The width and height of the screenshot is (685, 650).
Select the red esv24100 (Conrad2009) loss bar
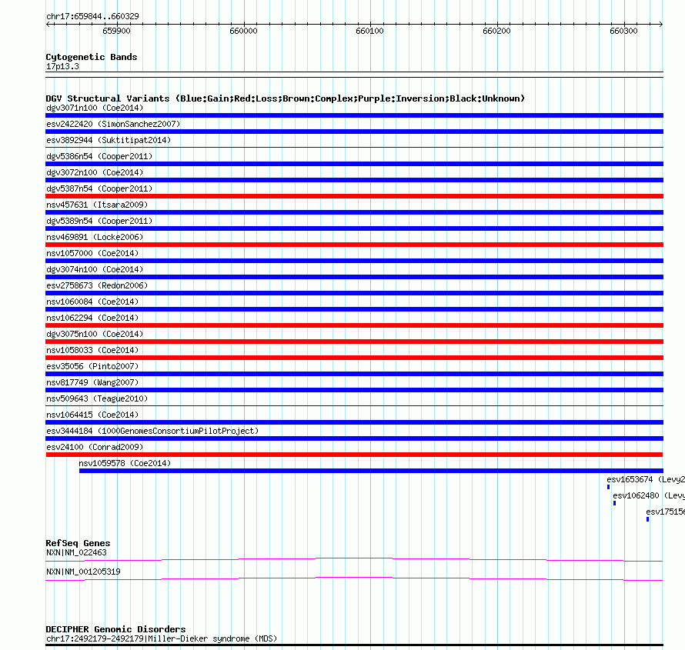click(354, 455)
